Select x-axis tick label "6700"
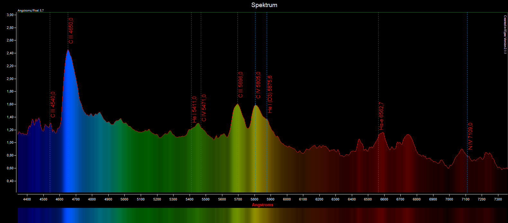The image size is (508, 223). [x=400, y=199]
